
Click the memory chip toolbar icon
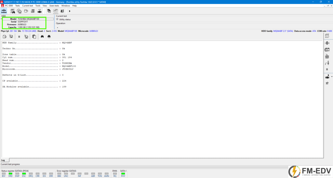coord(33,11)
